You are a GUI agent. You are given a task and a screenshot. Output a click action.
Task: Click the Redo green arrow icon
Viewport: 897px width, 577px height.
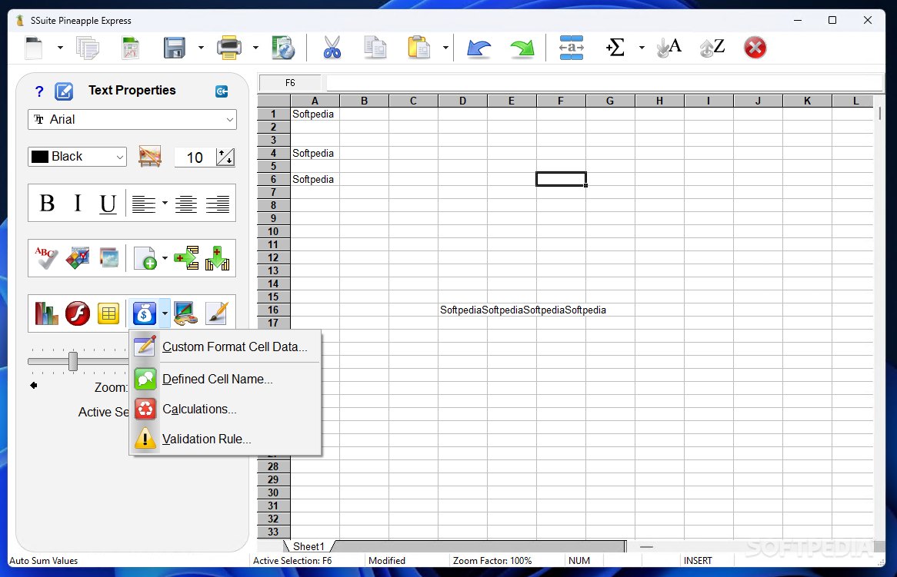[x=522, y=48]
